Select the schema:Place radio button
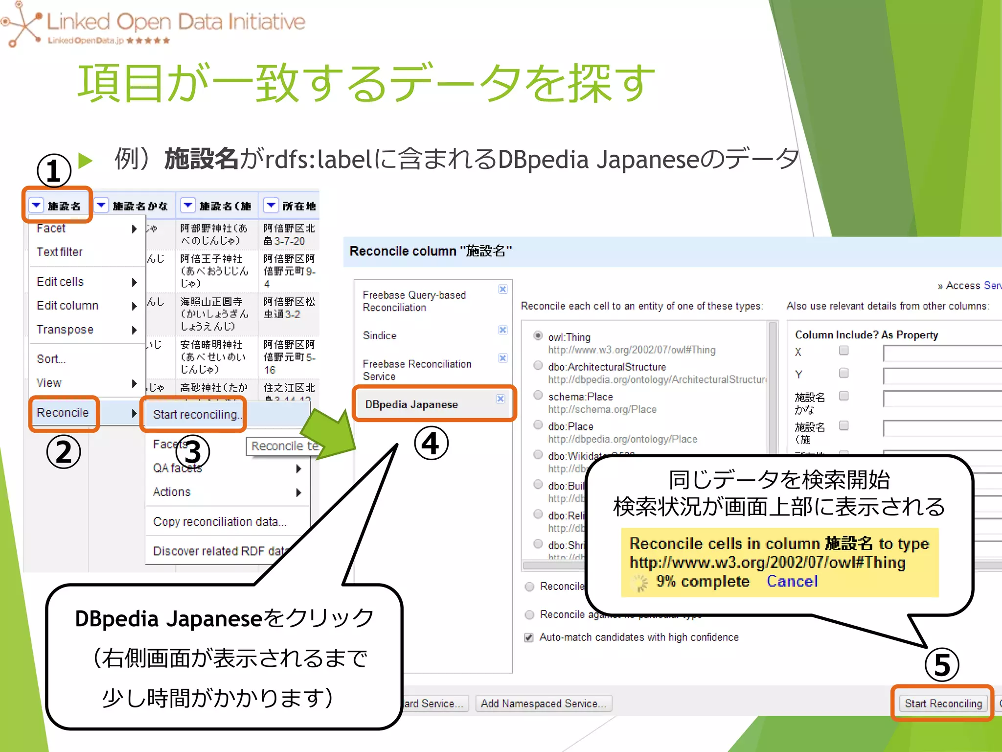This screenshot has width=1002, height=752. [538, 395]
